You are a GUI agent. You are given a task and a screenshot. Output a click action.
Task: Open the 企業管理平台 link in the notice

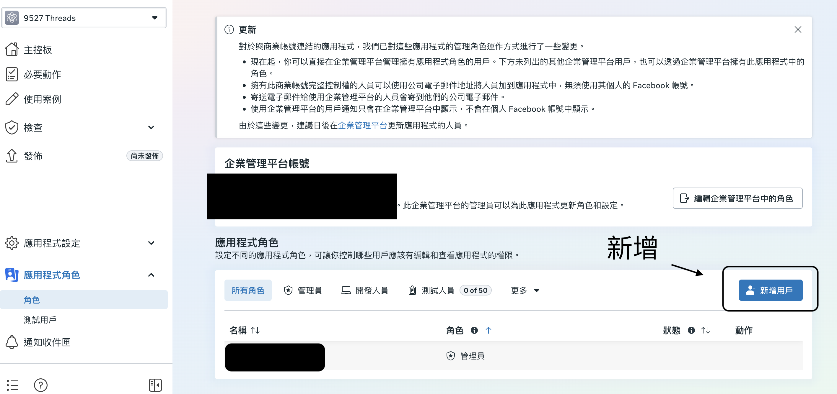(363, 125)
